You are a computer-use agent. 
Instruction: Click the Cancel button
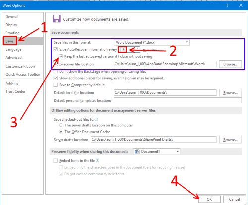[x=234, y=199]
